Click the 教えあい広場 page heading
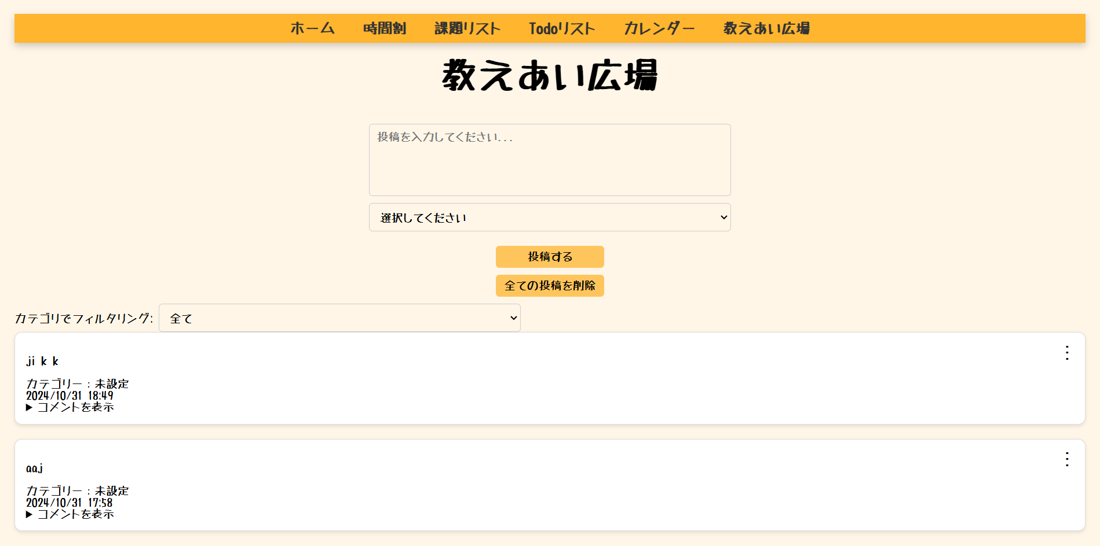The width and height of the screenshot is (1100, 546). tap(550, 75)
